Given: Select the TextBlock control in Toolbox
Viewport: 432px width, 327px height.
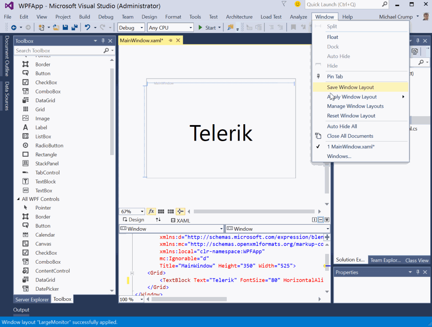Looking at the screenshot, I should (46, 182).
